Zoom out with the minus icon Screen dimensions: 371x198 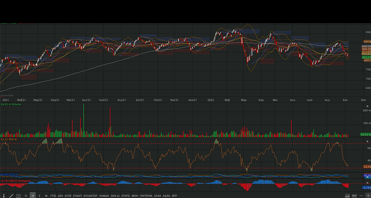[x=361, y=195]
